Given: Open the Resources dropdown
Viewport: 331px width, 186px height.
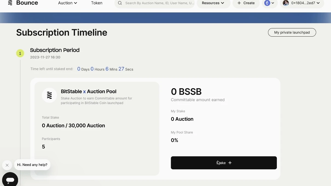Looking at the screenshot, I should [213, 3].
